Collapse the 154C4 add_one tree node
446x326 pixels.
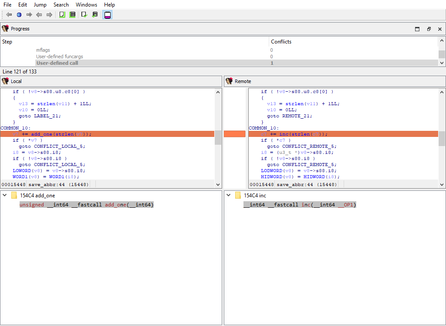(x=4, y=196)
